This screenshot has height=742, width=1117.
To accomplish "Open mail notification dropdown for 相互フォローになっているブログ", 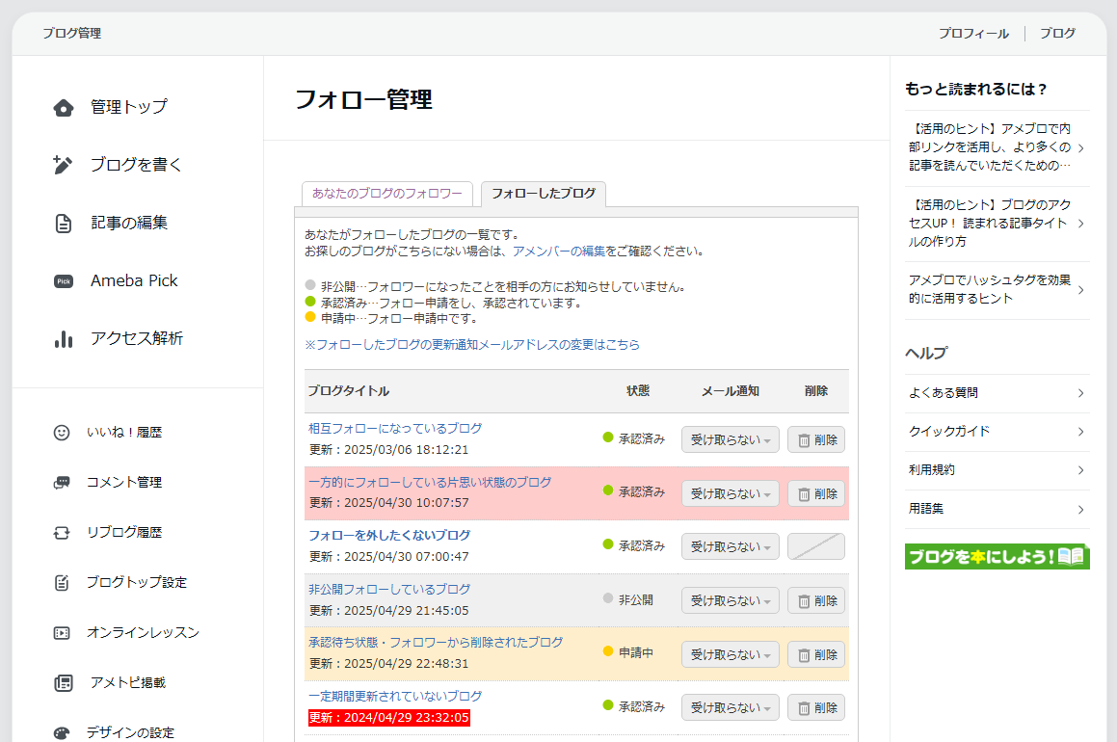I will [x=731, y=440].
